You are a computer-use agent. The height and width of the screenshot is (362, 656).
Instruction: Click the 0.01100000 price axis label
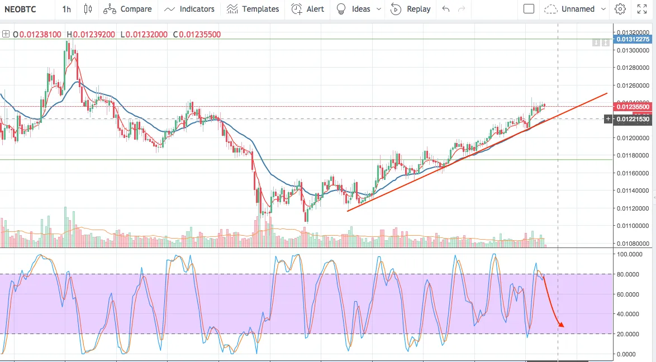click(x=633, y=226)
